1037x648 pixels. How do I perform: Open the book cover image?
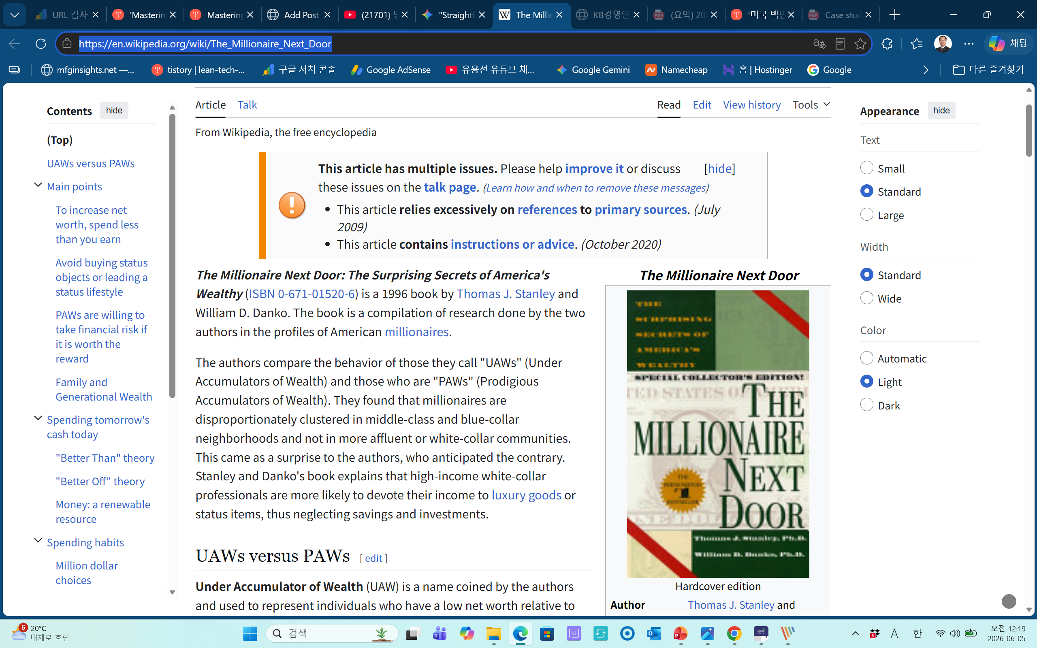point(718,434)
